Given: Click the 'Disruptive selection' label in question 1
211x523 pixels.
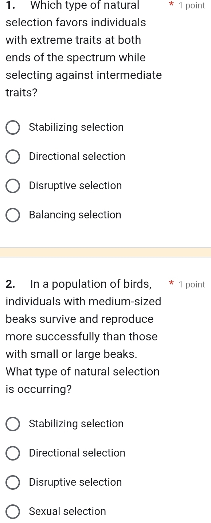Looking at the screenshot, I should coord(75,186).
